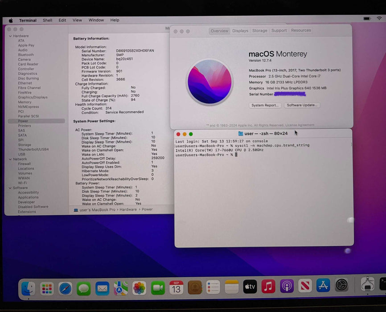Select Applications under Software

28,197
